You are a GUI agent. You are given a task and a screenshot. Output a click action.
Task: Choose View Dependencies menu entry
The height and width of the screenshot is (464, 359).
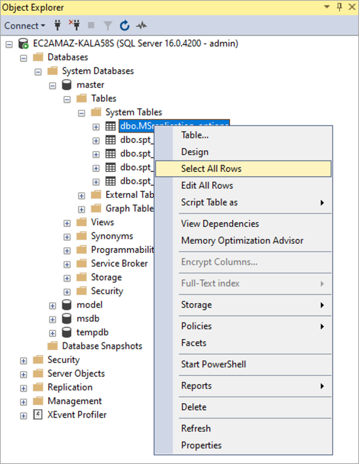click(243, 224)
